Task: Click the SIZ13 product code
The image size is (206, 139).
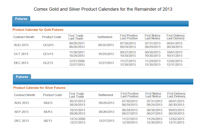Action: coord(49,121)
